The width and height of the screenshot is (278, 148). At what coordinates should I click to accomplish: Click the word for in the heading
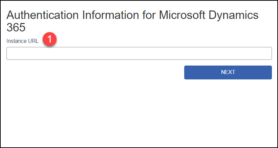click(149, 15)
